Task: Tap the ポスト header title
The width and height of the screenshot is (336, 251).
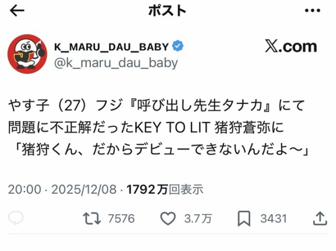Action: click(167, 11)
